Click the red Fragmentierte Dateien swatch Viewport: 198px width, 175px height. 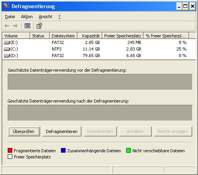10,150
